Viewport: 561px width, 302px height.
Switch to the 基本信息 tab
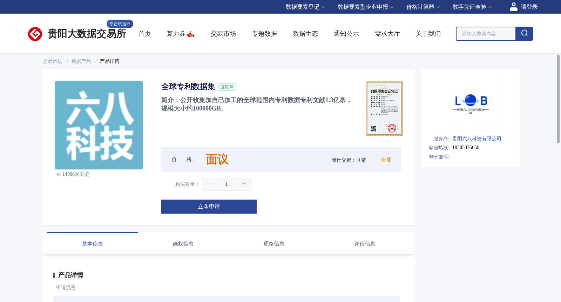pos(92,244)
